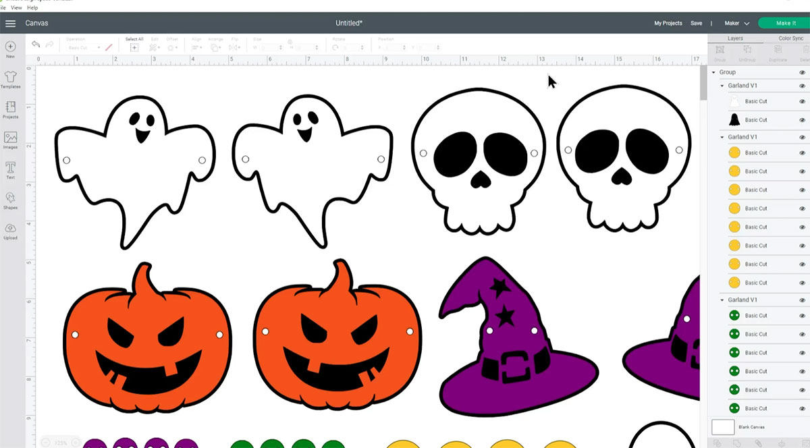Click the Undo arrow
This screenshot has width=810, height=448.
point(36,45)
